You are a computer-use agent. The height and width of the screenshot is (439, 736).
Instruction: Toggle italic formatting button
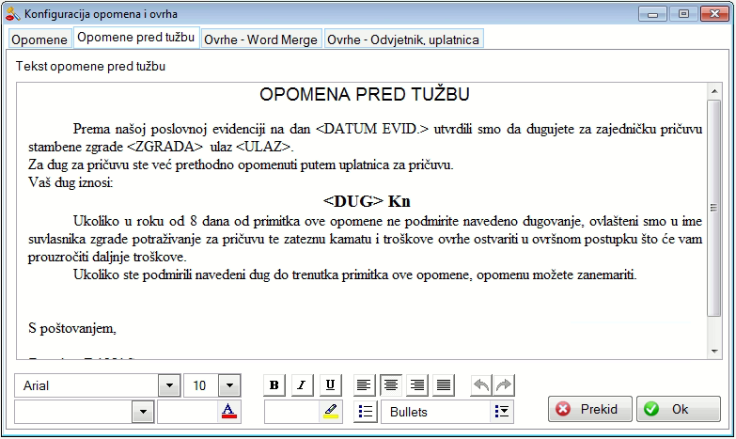click(302, 384)
